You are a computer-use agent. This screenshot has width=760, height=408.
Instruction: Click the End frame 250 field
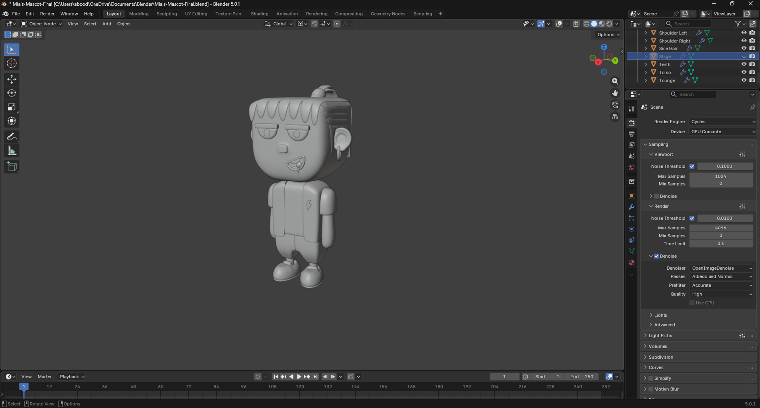pyautogui.click(x=582, y=377)
